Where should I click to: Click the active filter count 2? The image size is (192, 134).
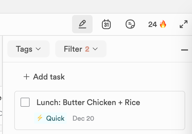click(87, 49)
